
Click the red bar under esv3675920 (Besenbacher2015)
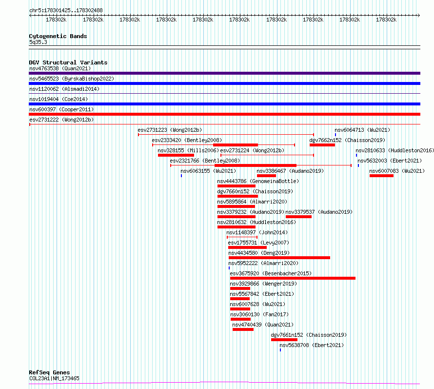293,278
